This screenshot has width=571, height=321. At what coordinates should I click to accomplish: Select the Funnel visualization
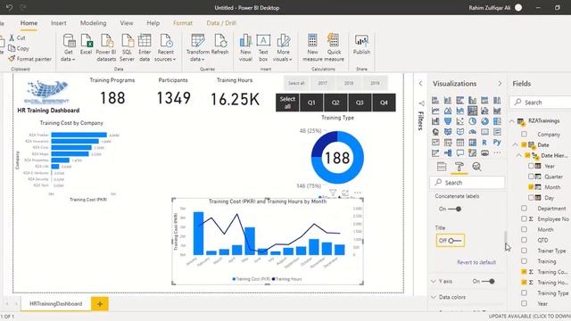(448, 121)
